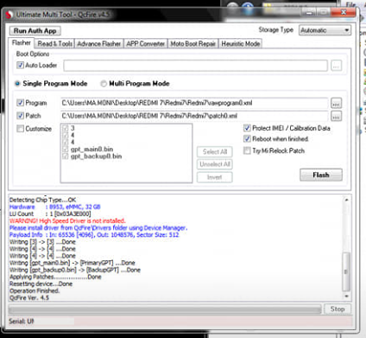366x338 pixels.
Task: Click the log scrollbar up arrow
Action: click(x=346, y=200)
